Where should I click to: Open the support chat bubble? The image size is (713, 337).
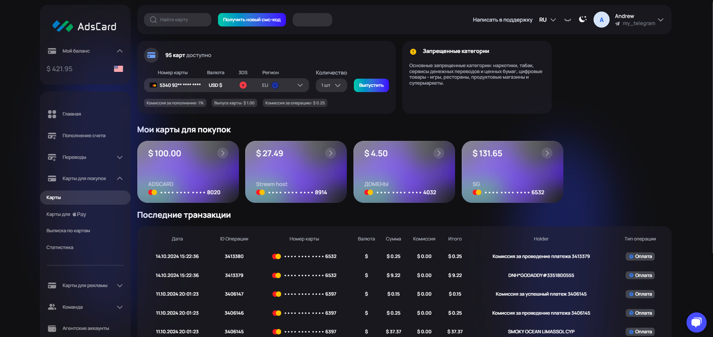point(696,322)
